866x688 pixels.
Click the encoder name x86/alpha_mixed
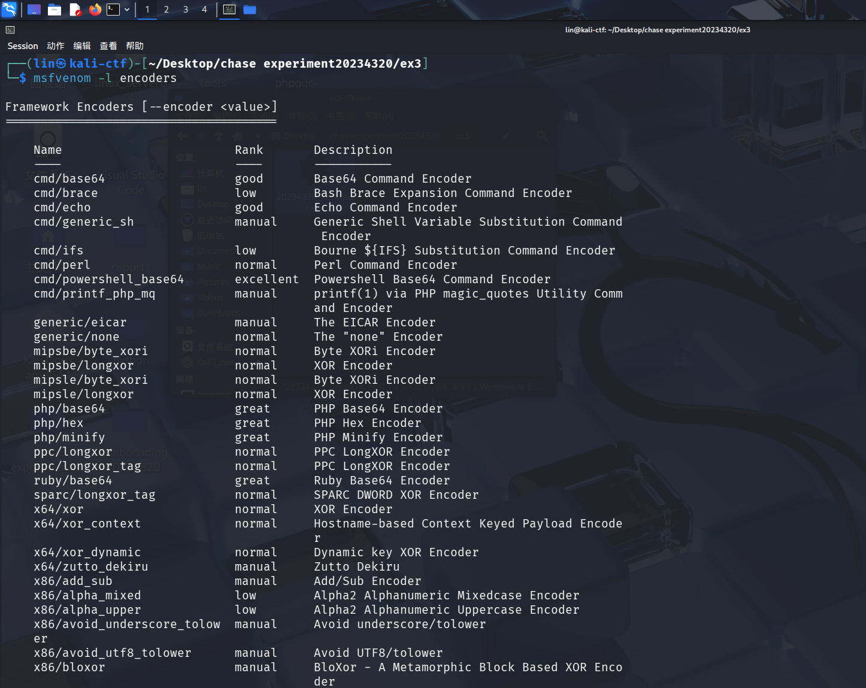point(87,596)
